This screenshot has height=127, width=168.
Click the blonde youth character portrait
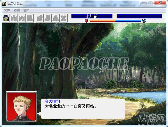tap(22, 107)
